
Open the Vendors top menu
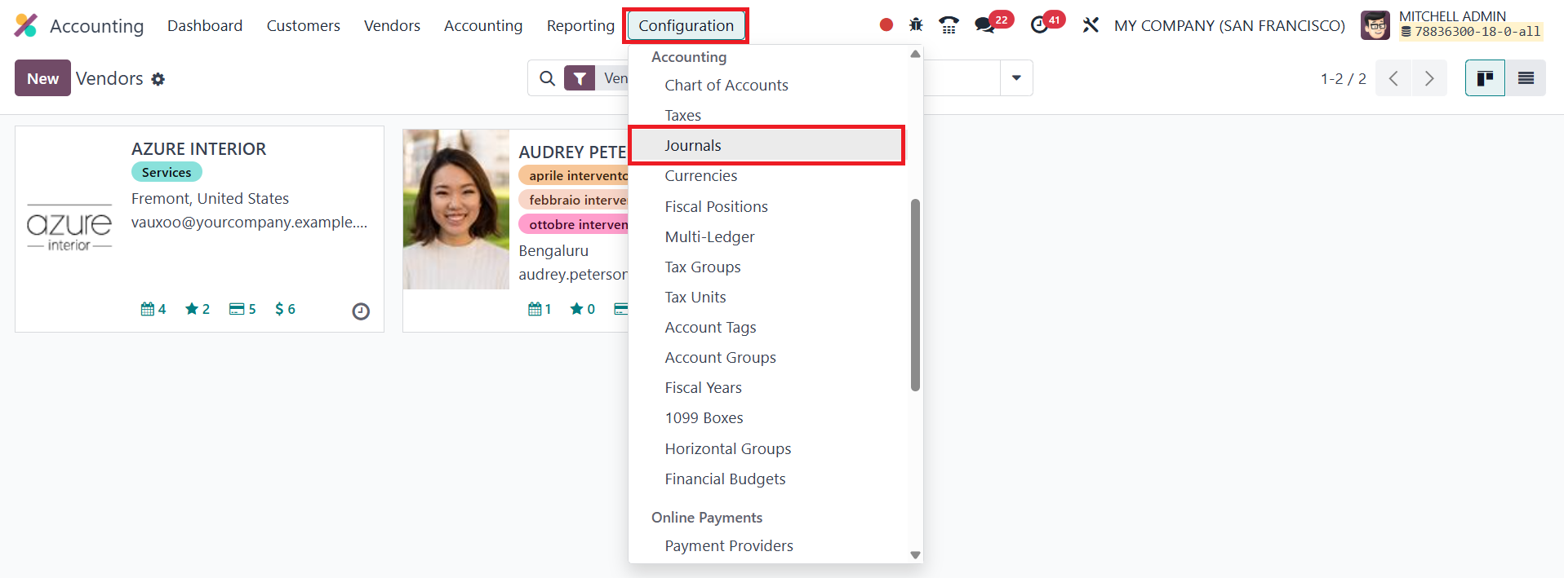(x=392, y=26)
